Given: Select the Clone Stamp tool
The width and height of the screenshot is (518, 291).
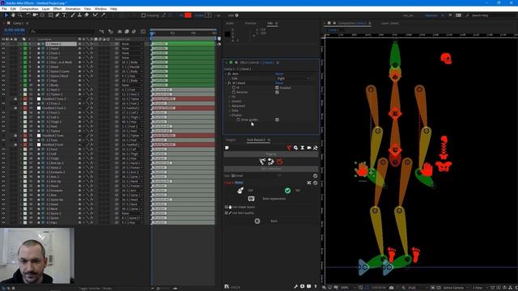Looking at the screenshot, I should (x=79, y=15).
